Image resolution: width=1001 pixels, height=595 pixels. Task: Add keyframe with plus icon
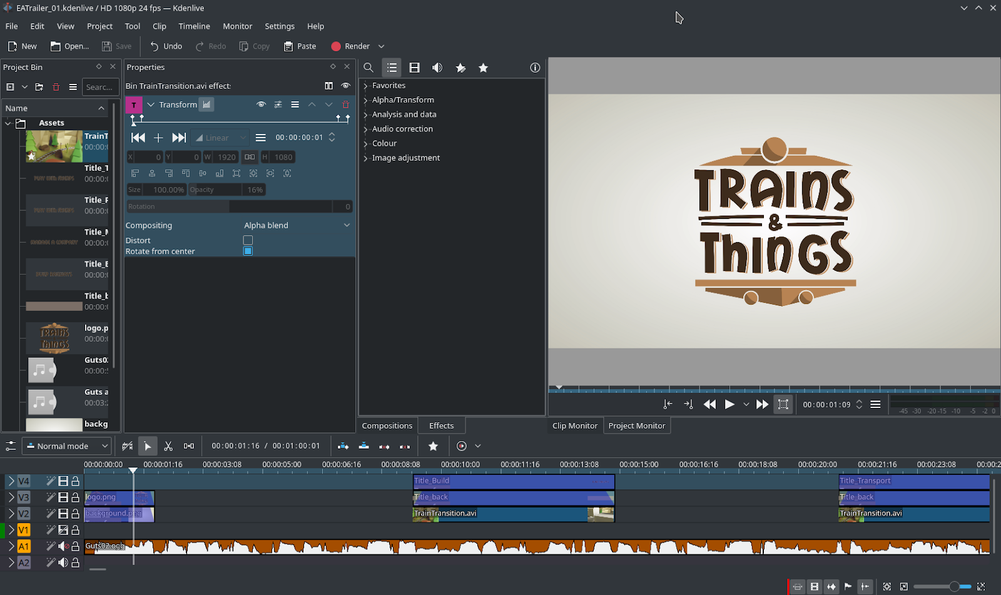pyautogui.click(x=158, y=138)
